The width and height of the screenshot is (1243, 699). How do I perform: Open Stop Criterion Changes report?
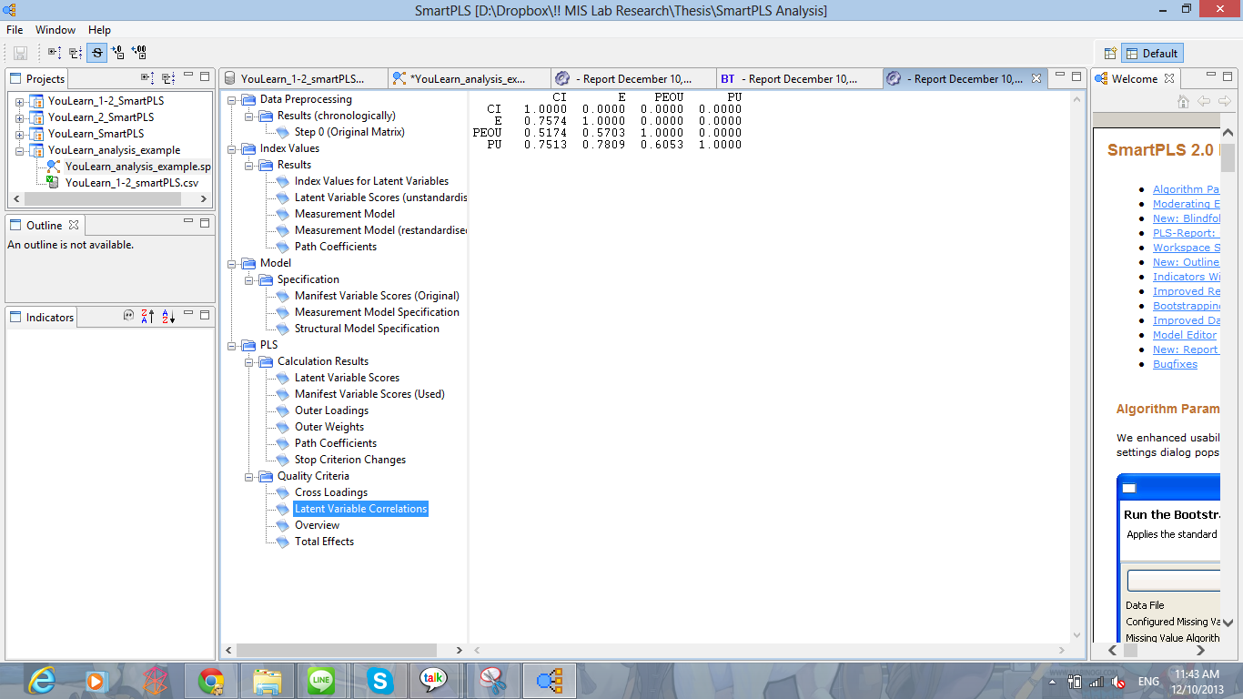[x=350, y=460]
